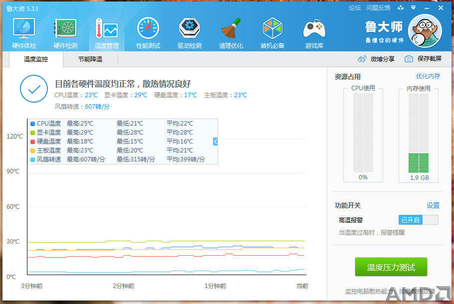Close the 鲁大师 window

pos(441,8)
